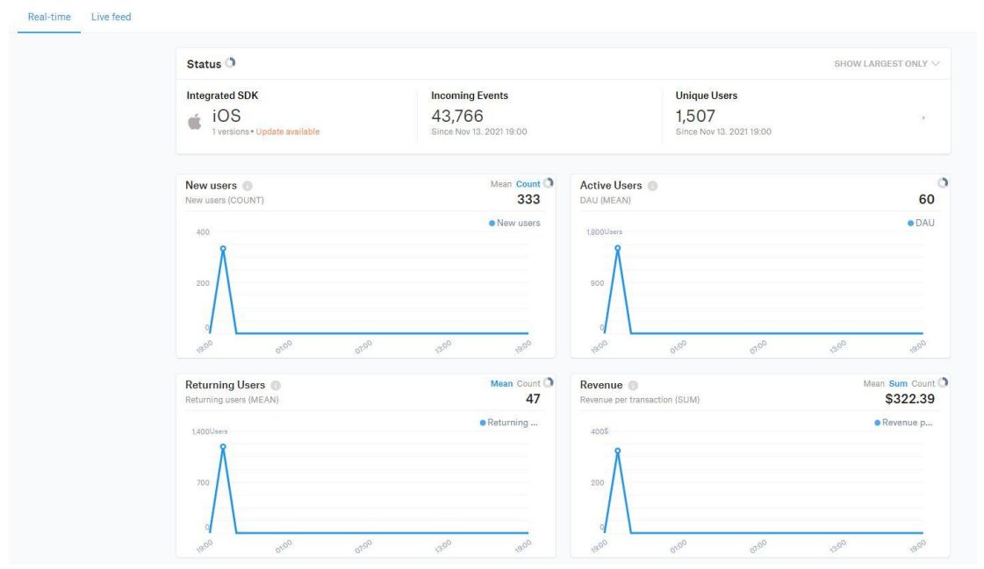Toggle the DAU legend series
The width and height of the screenshot is (984, 569).
coord(921,224)
